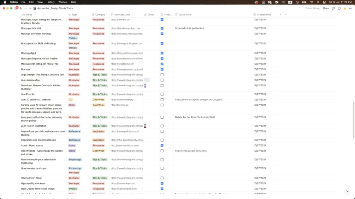
Task: Open the page options three-dot menu
Action: (350, 8)
